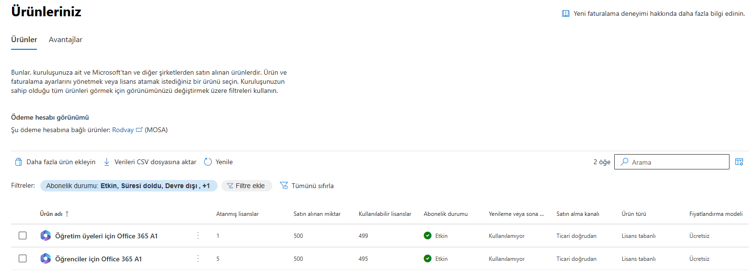Click the product icon of Öğretim üyeleri row
754x280 pixels.
point(46,235)
